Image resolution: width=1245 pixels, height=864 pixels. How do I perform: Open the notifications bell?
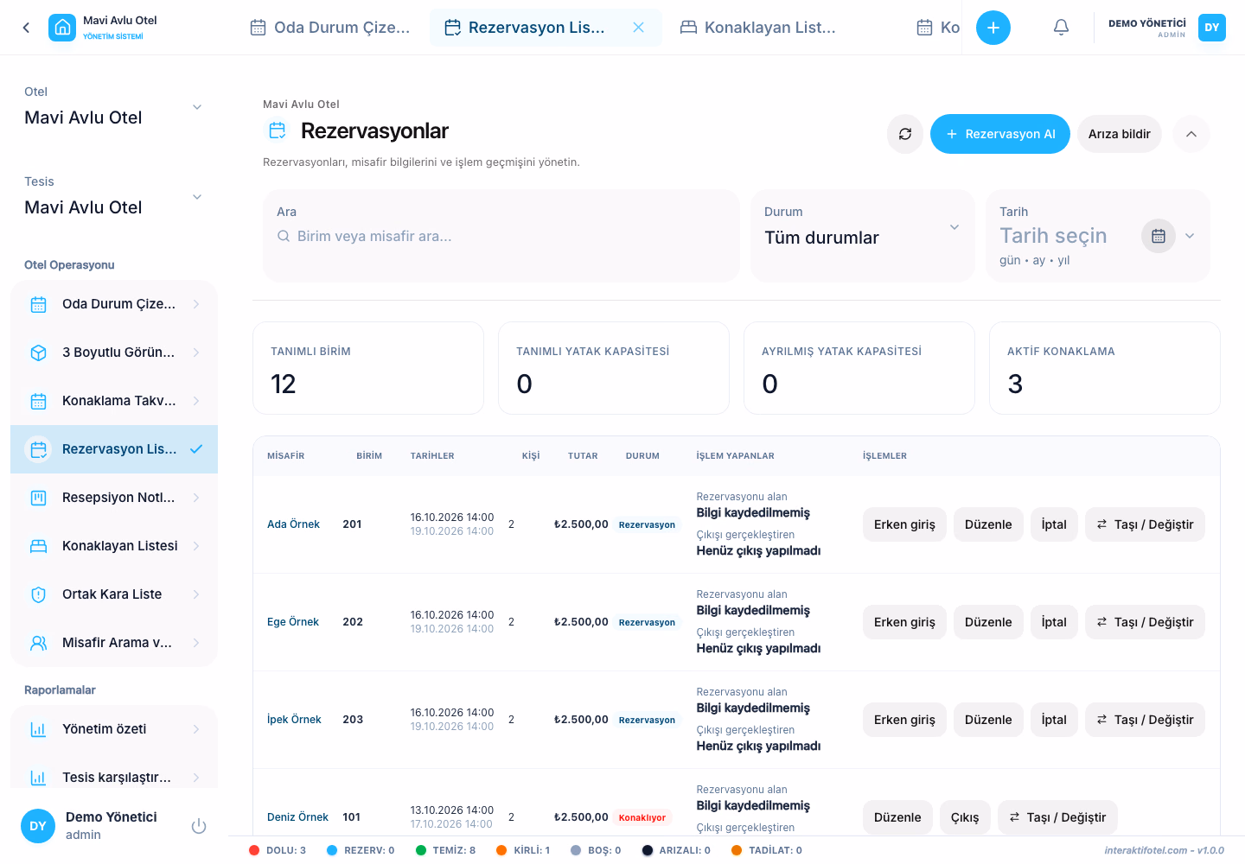tap(1061, 28)
